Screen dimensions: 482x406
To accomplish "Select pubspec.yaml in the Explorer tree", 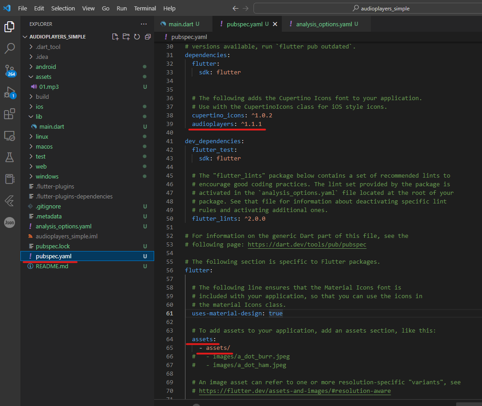I will [x=88, y=256].
